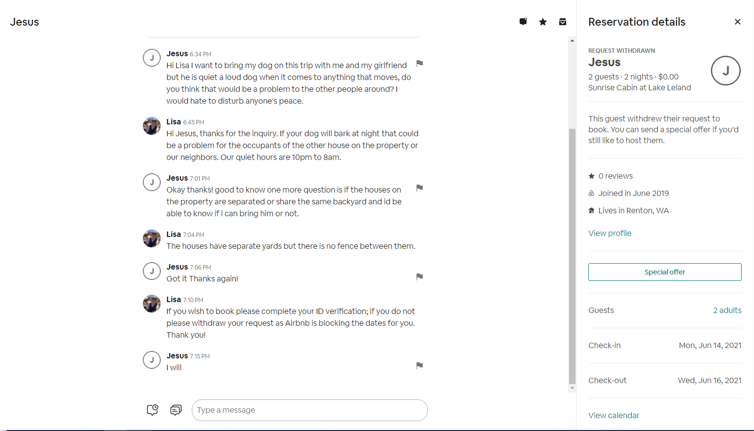Click the scroll down arrow in conversation
The width and height of the screenshot is (754, 431).
click(572, 388)
